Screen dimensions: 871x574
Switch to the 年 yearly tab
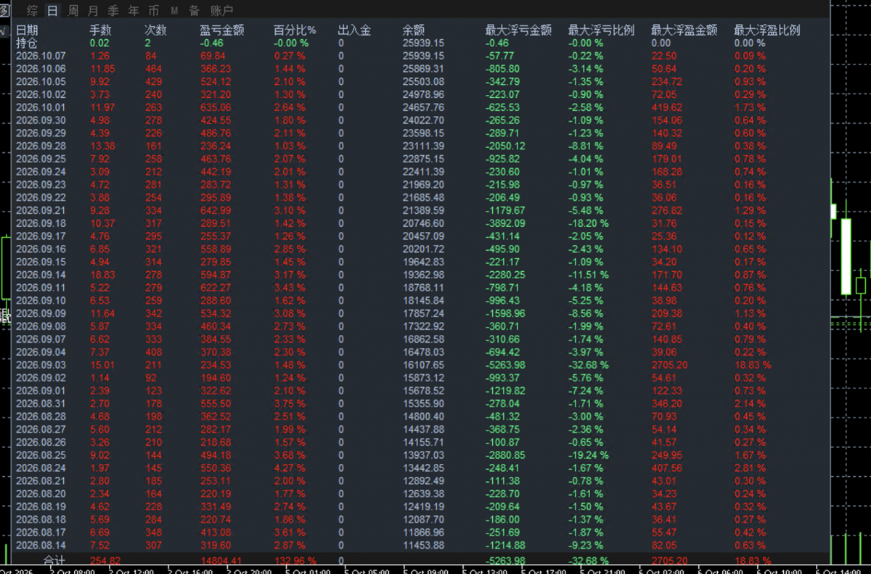134,11
